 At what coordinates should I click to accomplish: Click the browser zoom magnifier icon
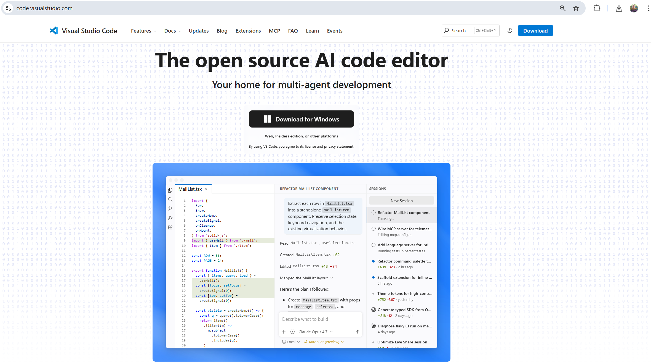(x=562, y=8)
